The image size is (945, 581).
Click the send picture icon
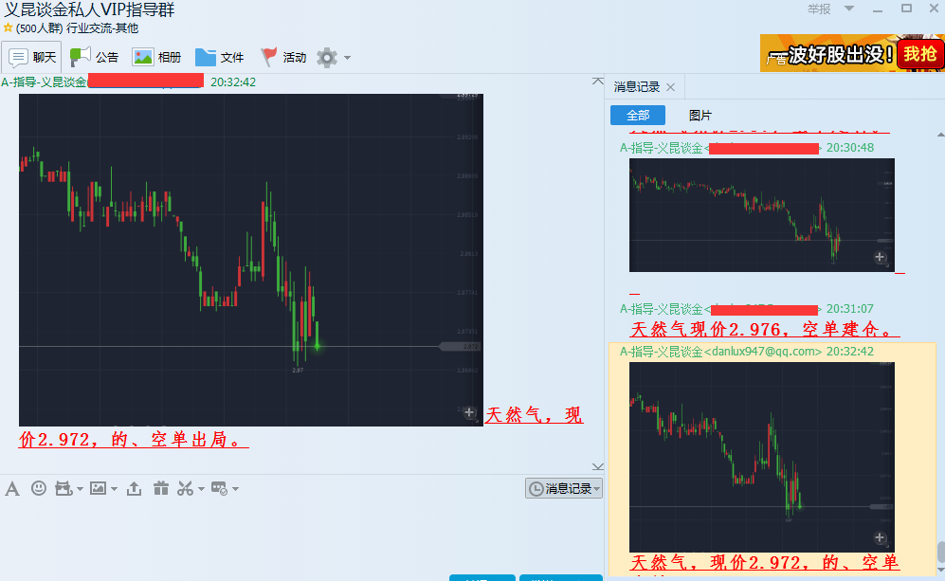(98, 488)
